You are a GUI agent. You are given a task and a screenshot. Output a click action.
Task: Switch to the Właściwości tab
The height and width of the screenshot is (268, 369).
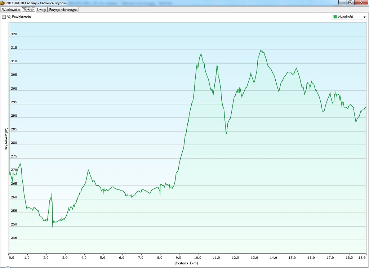11,10
